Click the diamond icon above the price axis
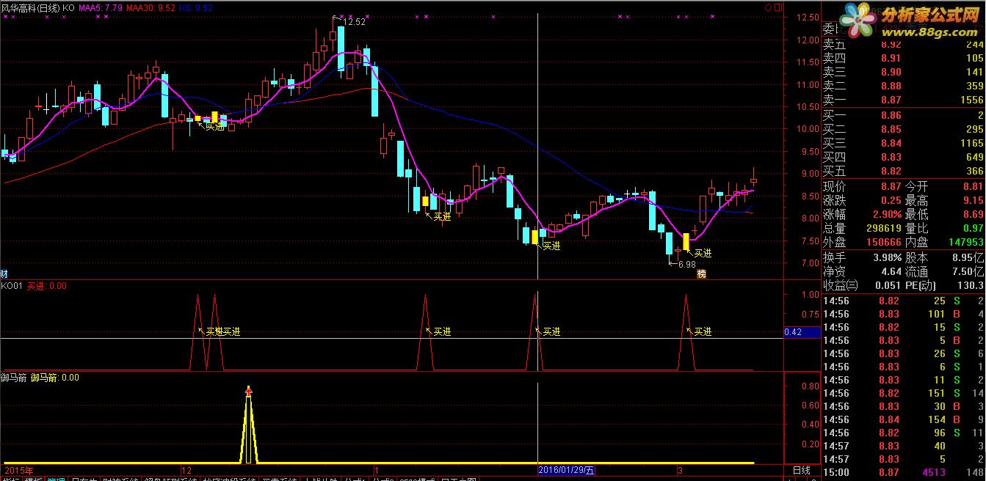 point(768,7)
